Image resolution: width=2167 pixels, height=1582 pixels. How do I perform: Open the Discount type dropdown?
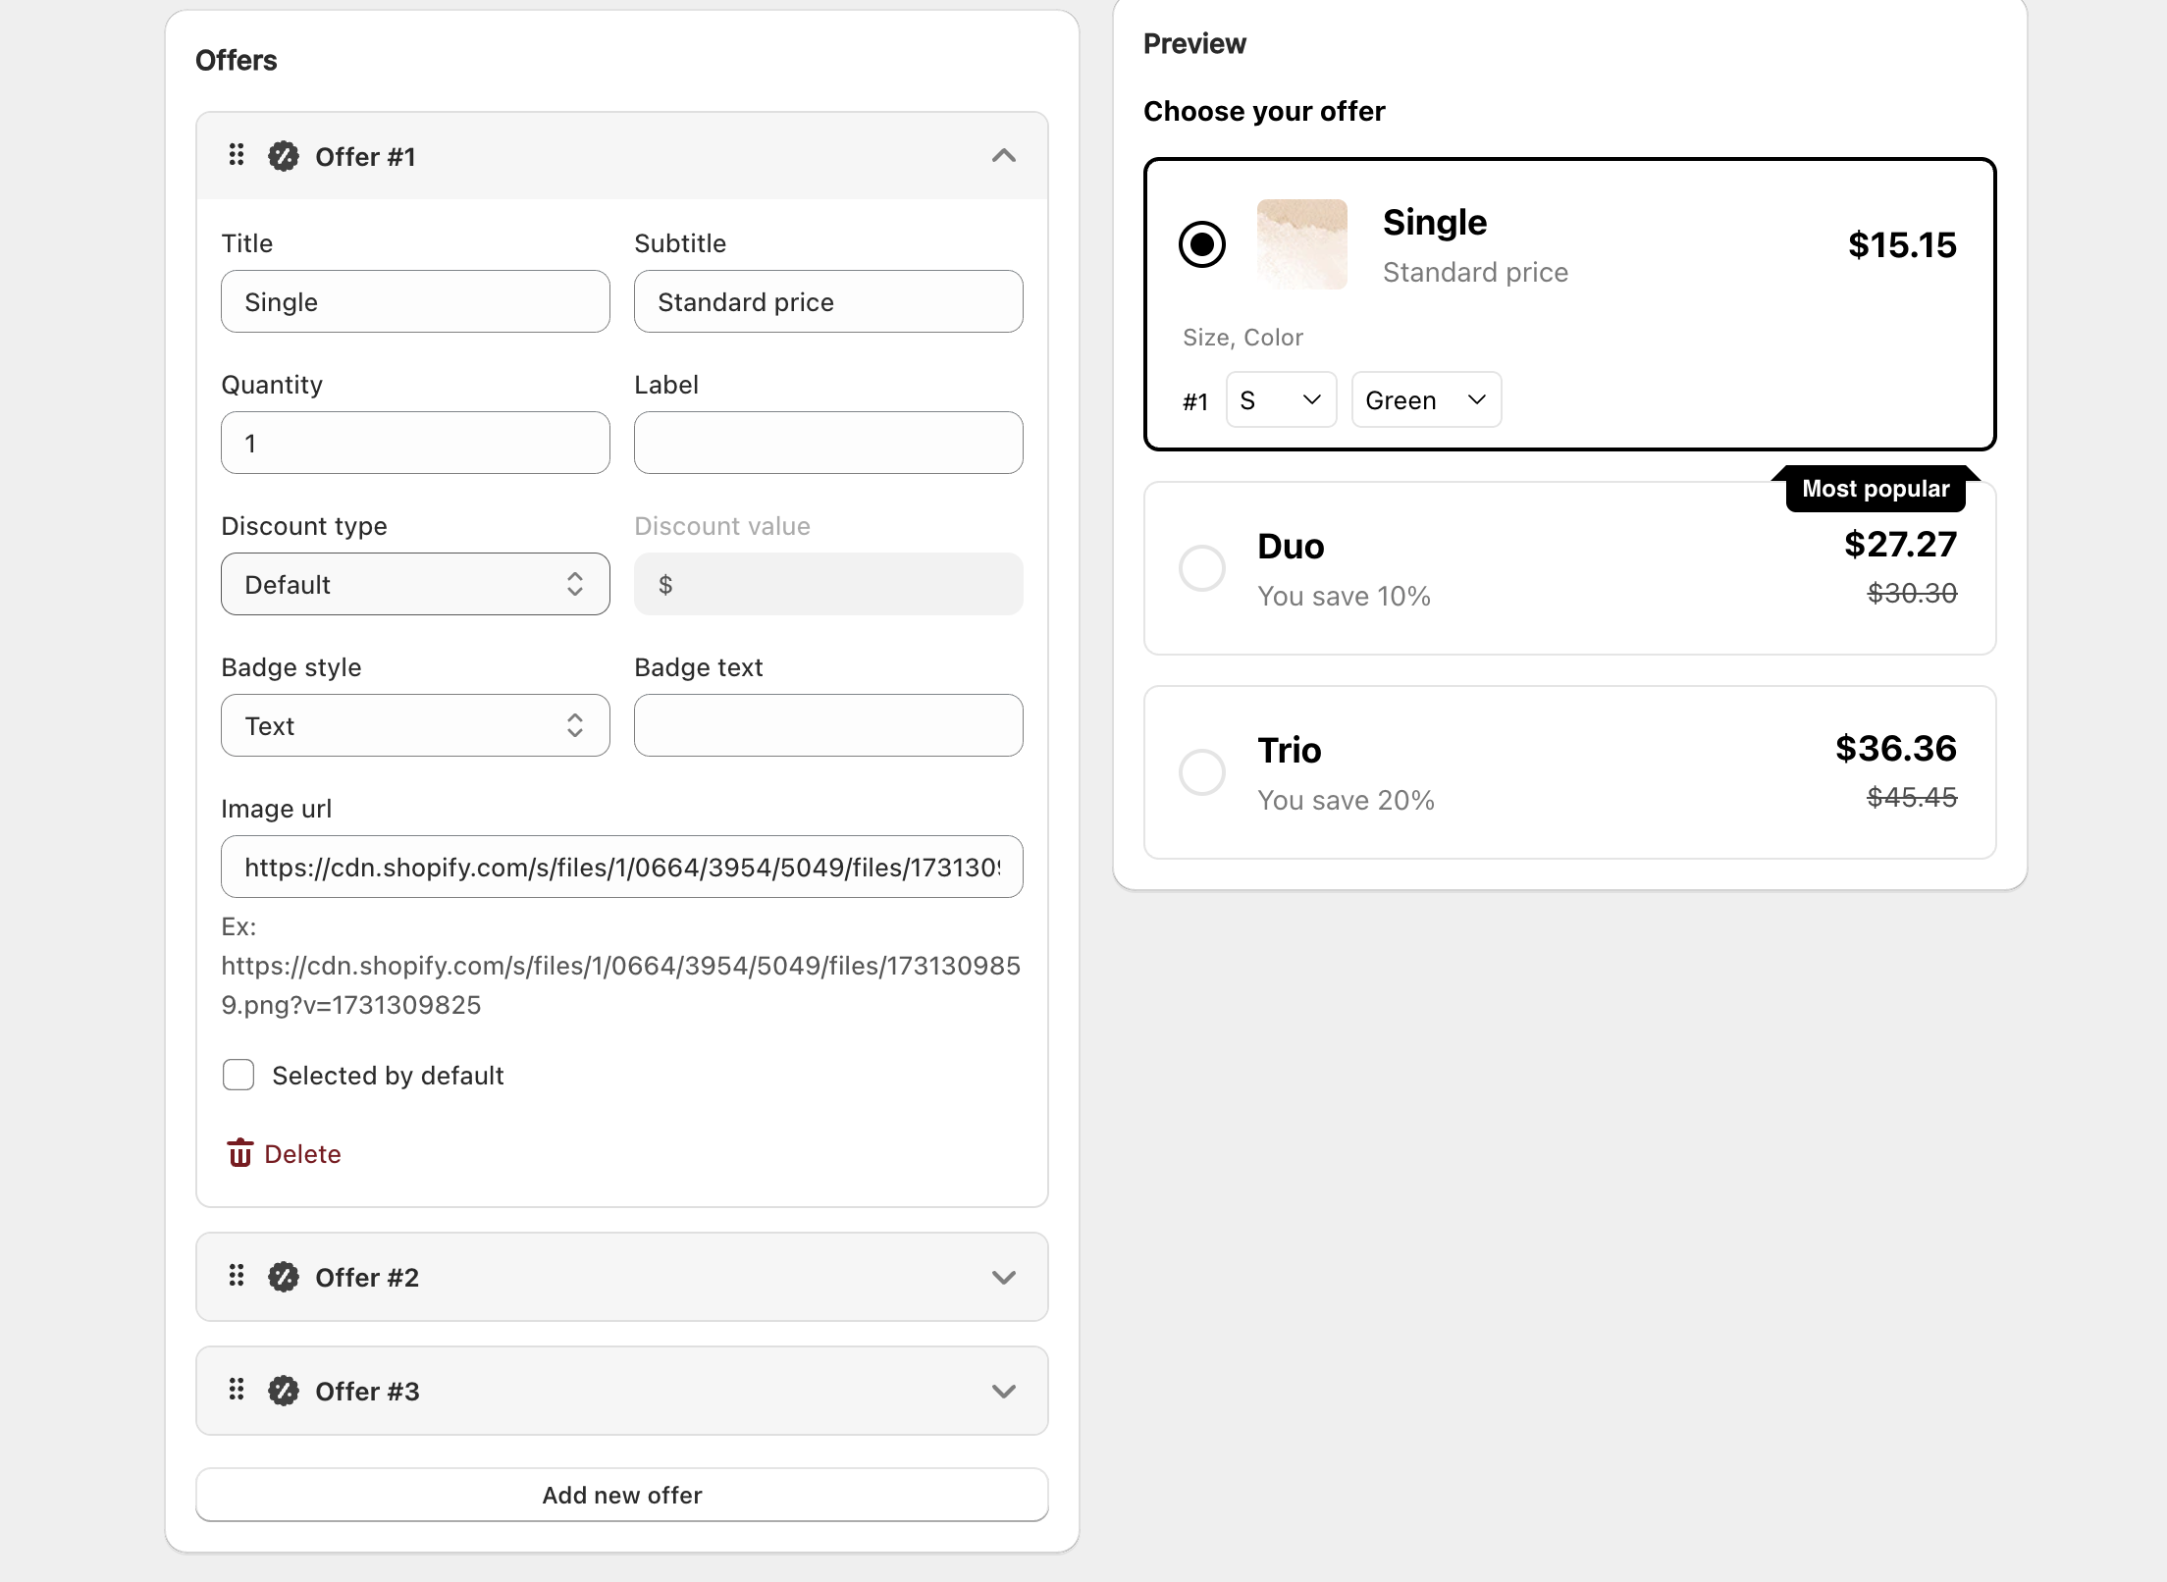[415, 584]
